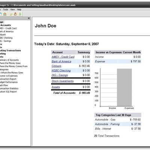Select AMEX - Credit Card in sidebar tree
This screenshot has height=150, width=150.
click(x=8, y=28)
